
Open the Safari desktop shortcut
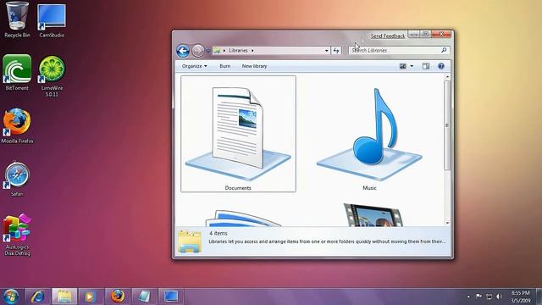tap(17, 179)
